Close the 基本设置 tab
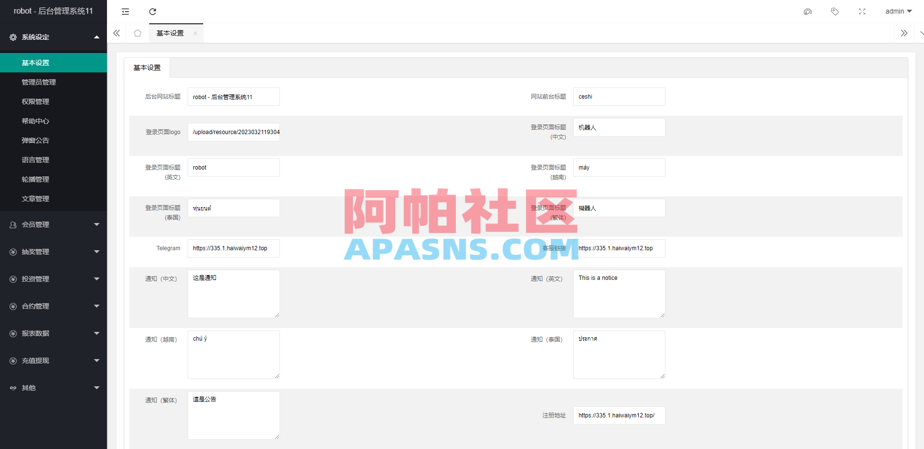 (x=195, y=33)
